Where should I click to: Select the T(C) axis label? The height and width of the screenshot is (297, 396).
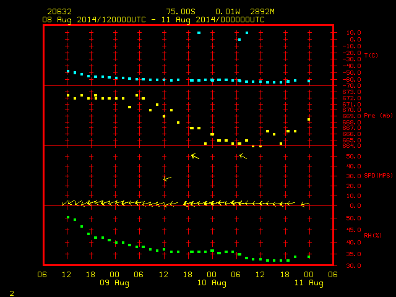click(x=371, y=55)
